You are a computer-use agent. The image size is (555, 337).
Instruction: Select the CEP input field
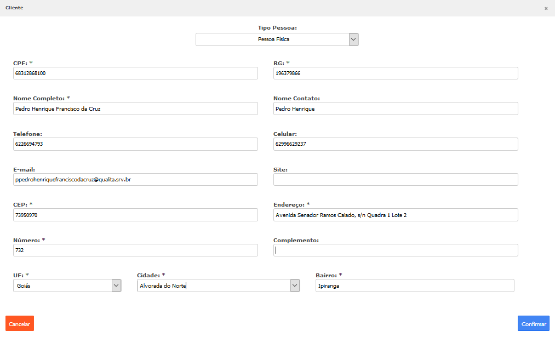[135, 215]
